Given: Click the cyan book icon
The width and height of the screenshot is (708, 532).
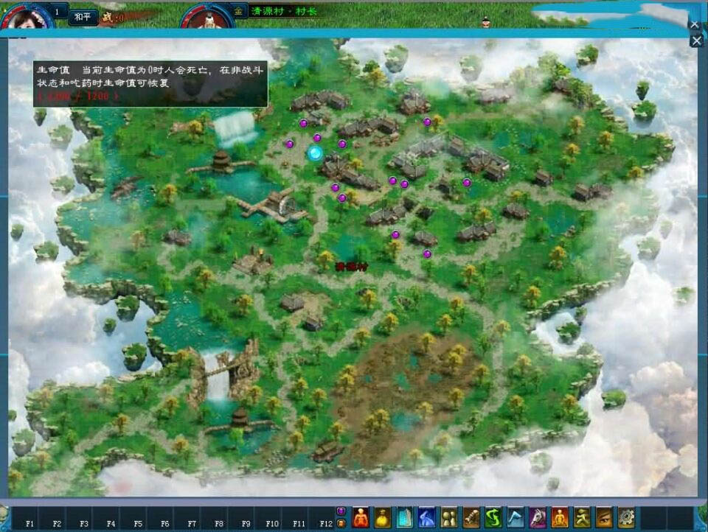Looking at the screenshot, I should (x=405, y=517).
